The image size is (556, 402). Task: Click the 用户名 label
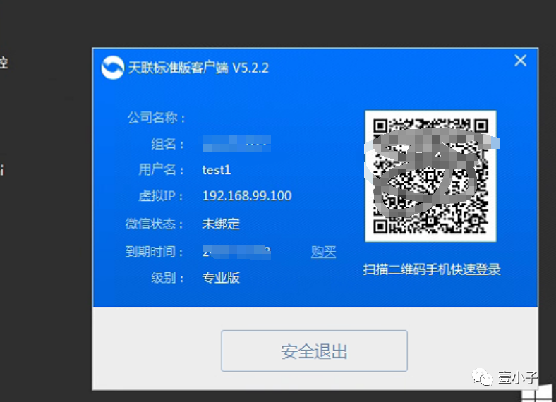pyautogui.click(x=162, y=170)
